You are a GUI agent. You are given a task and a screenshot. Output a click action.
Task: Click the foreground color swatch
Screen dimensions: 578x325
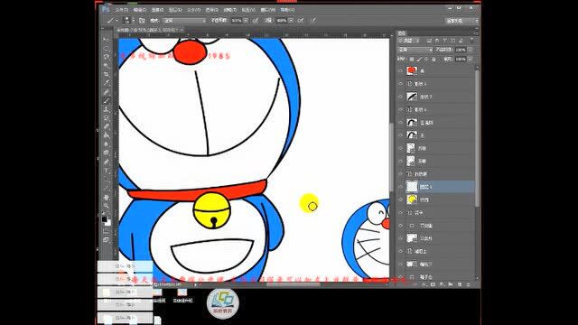(x=105, y=218)
